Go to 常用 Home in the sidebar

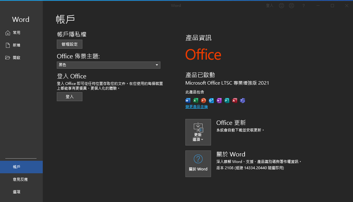(x=16, y=33)
